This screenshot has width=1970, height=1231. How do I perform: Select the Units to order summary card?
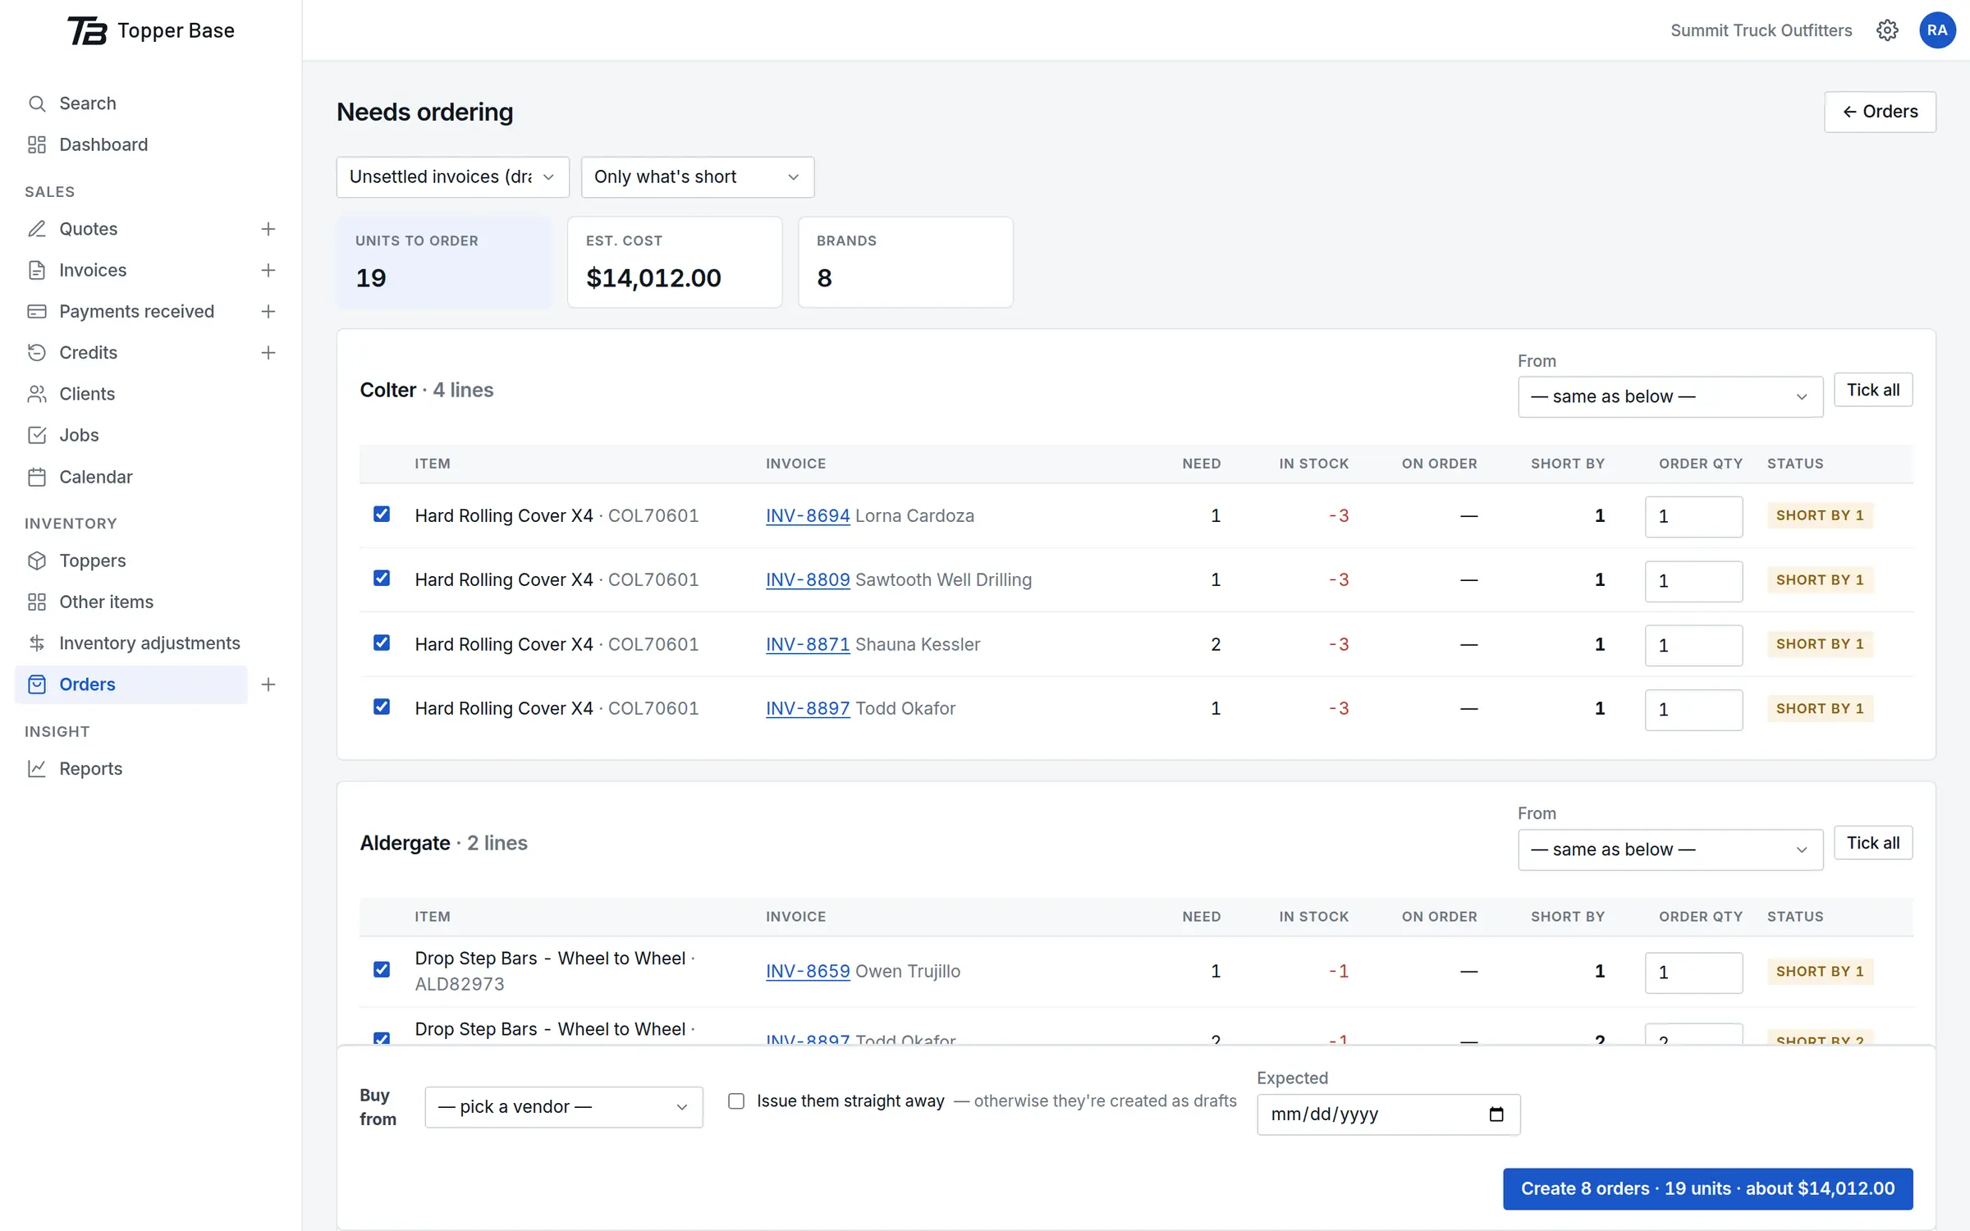444,263
